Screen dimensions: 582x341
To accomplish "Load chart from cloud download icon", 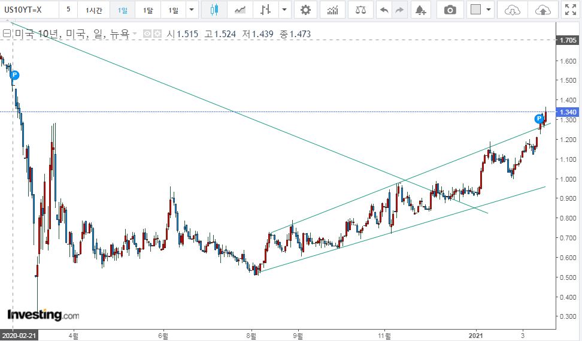I will (x=513, y=10).
